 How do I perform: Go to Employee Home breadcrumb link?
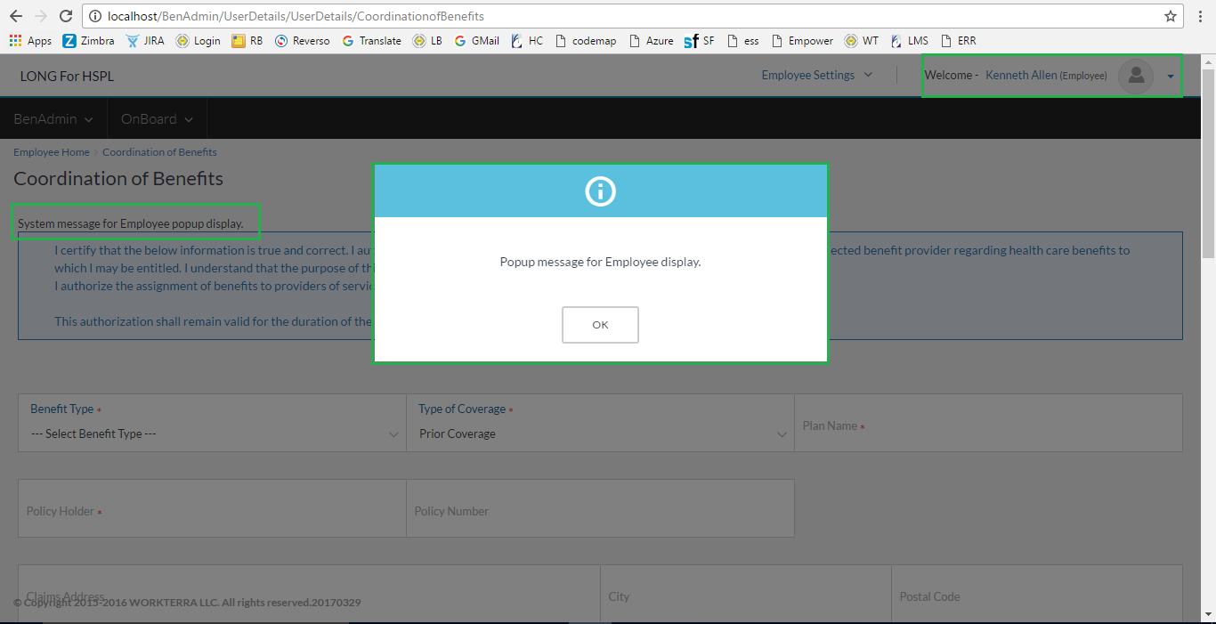tap(51, 152)
